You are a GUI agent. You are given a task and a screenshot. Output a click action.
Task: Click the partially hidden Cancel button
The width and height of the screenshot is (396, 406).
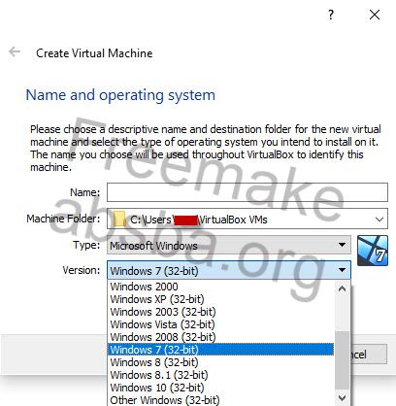[x=369, y=355]
